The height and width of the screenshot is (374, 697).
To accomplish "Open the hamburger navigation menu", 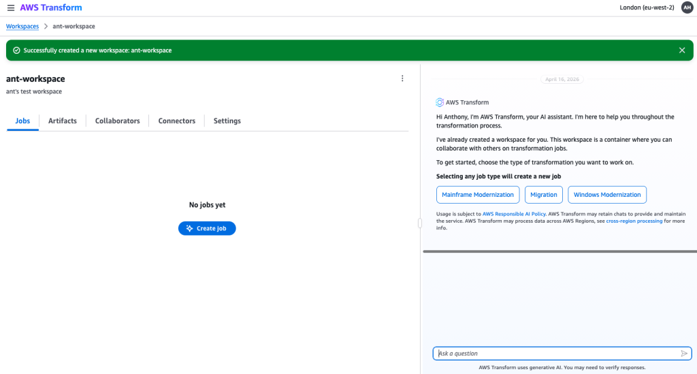I will click(x=11, y=7).
